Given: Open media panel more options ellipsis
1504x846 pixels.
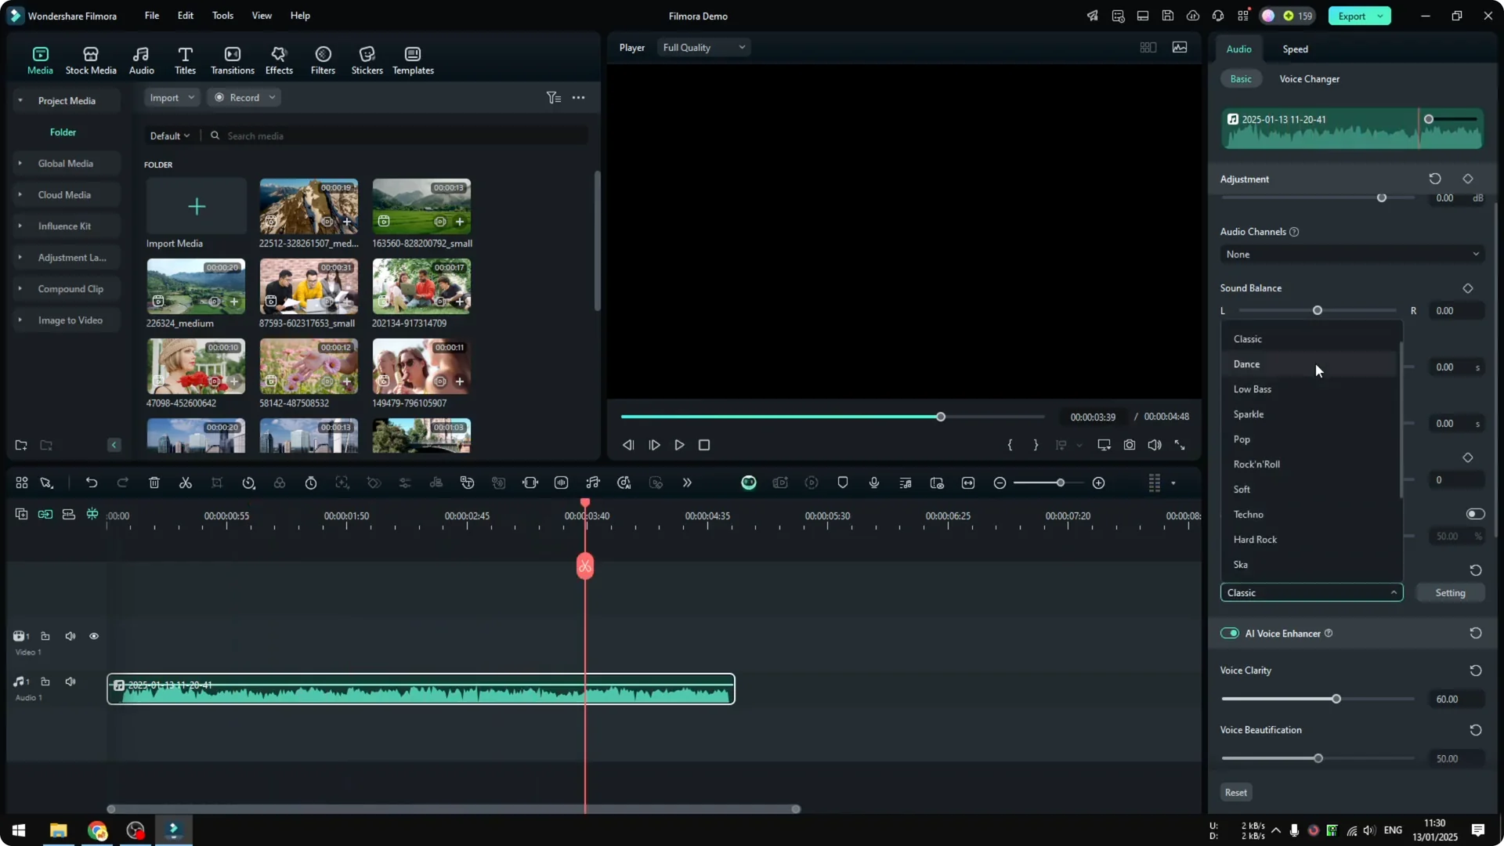Looking at the screenshot, I should (x=578, y=98).
